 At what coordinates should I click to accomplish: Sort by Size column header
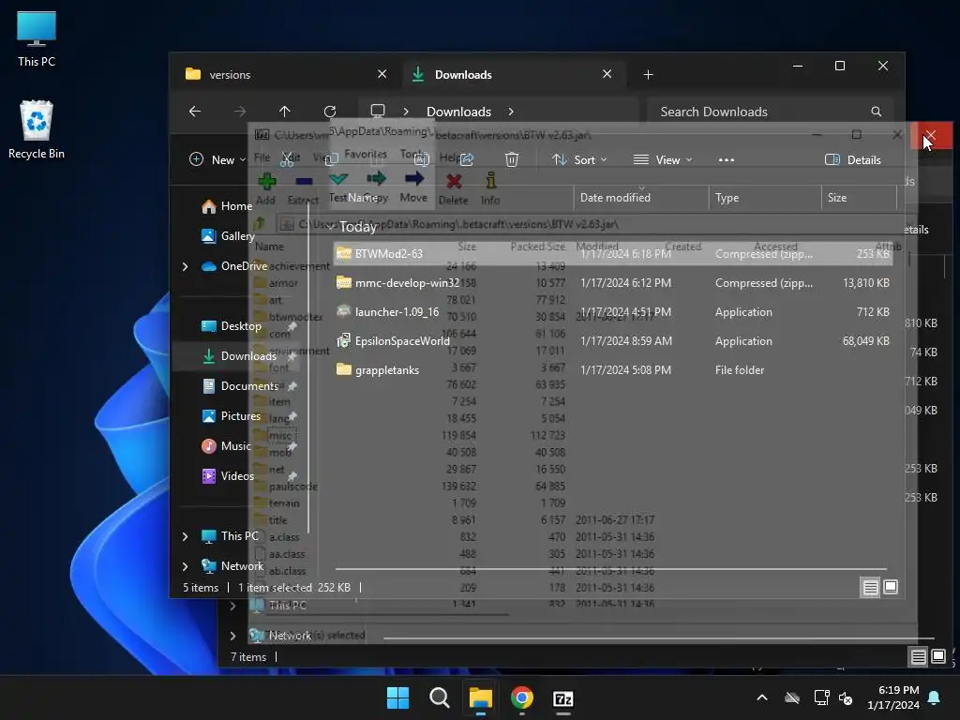pyautogui.click(x=859, y=198)
